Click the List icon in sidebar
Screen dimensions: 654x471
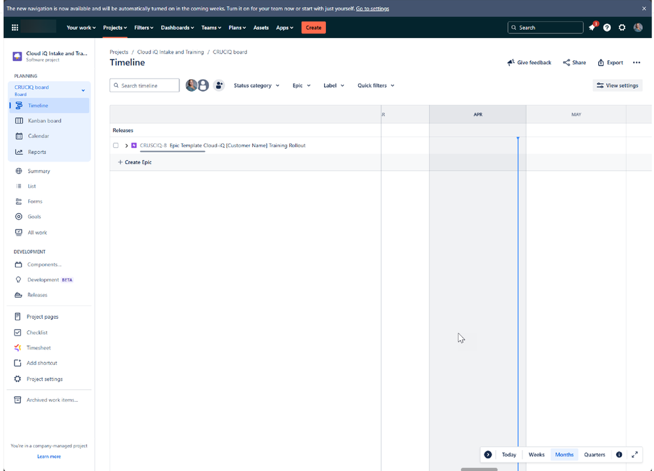(x=19, y=186)
